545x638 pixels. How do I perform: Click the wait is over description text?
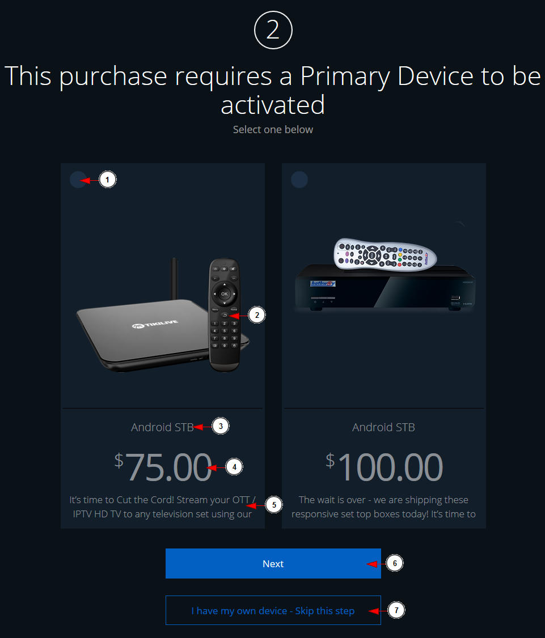pyautogui.click(x=383, y=507)
